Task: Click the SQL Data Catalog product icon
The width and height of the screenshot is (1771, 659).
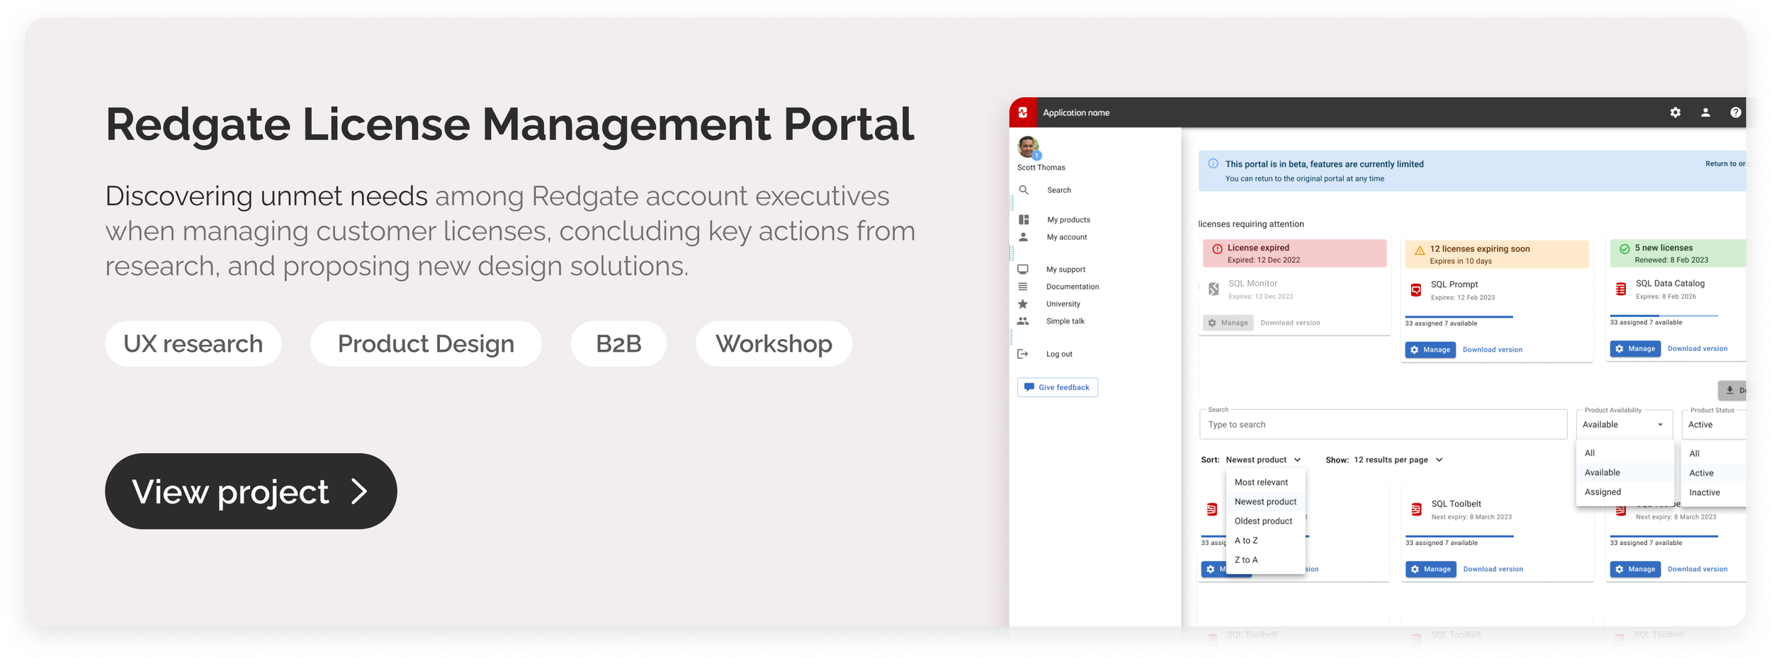Action: coord(1621,289)
